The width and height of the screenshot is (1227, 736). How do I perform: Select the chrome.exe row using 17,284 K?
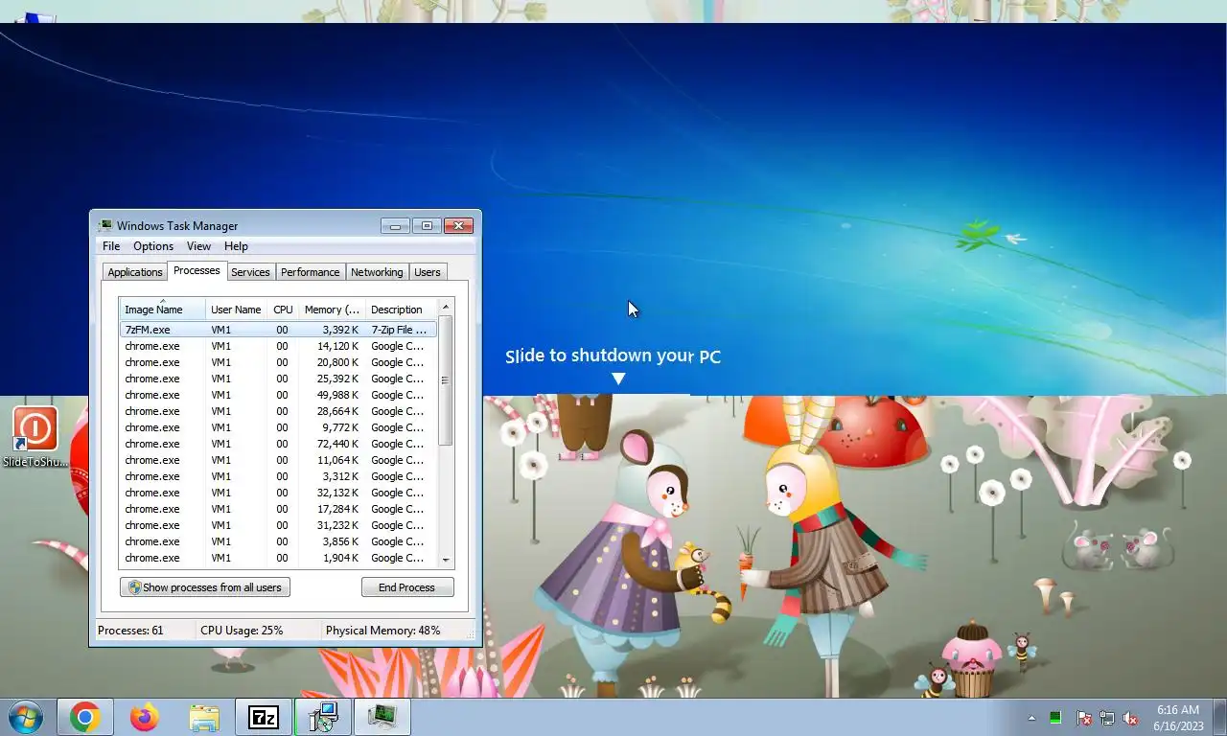coord(278,509)
